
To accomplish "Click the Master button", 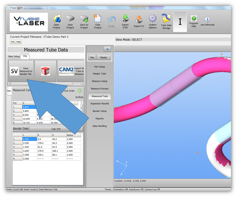I will pyautogui.click(x=104, y=57).
